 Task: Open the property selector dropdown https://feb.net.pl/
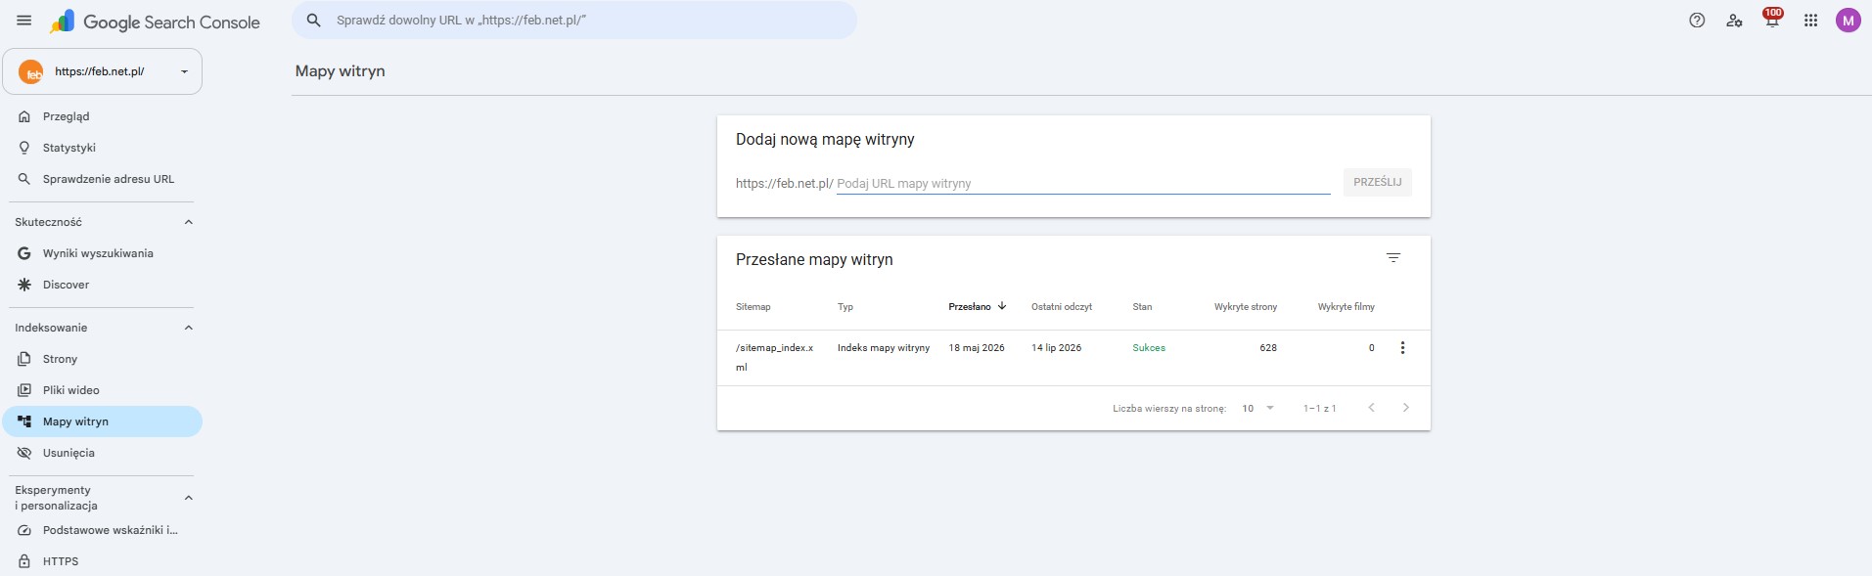103,71
